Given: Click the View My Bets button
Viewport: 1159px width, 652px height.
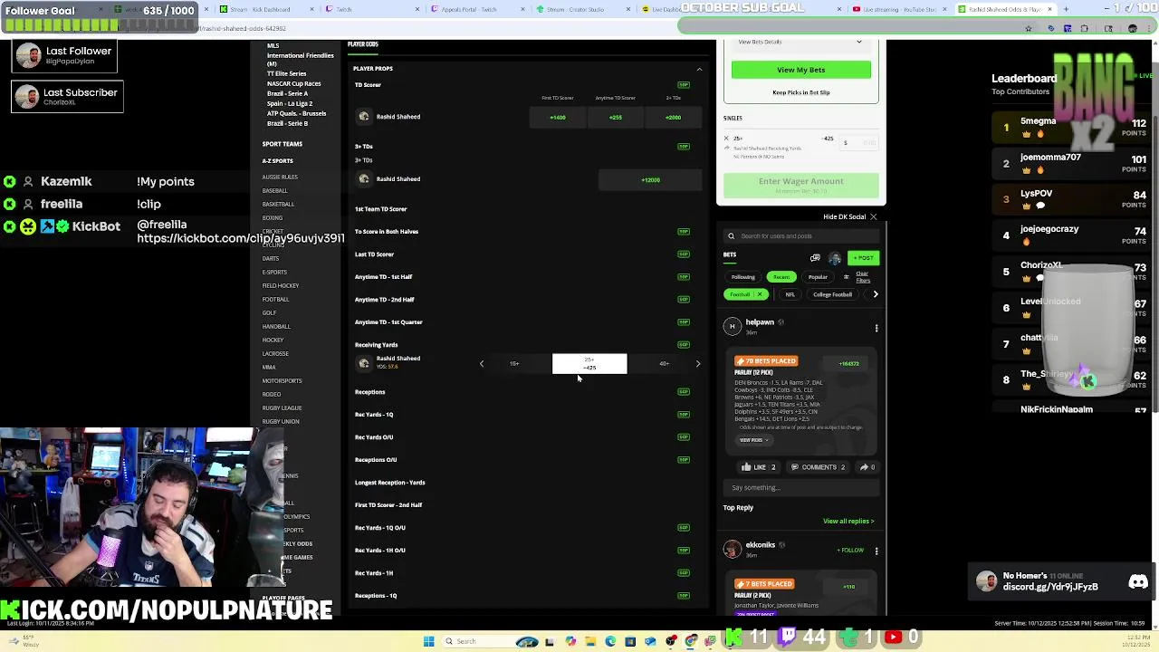Looking at the screenshot, I should pos(800,70).
